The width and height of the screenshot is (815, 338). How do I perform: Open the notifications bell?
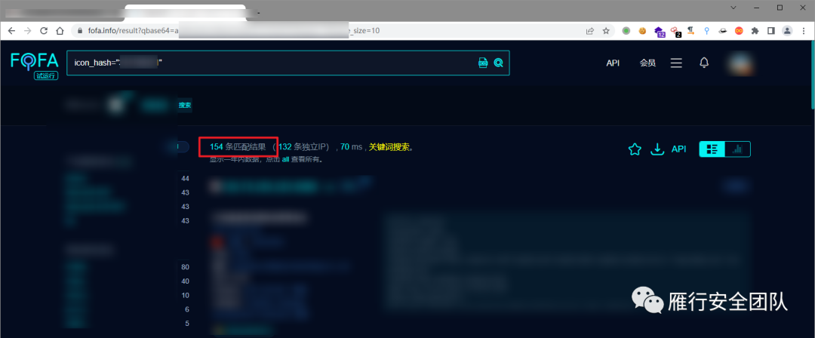click(x=704, y=63)
